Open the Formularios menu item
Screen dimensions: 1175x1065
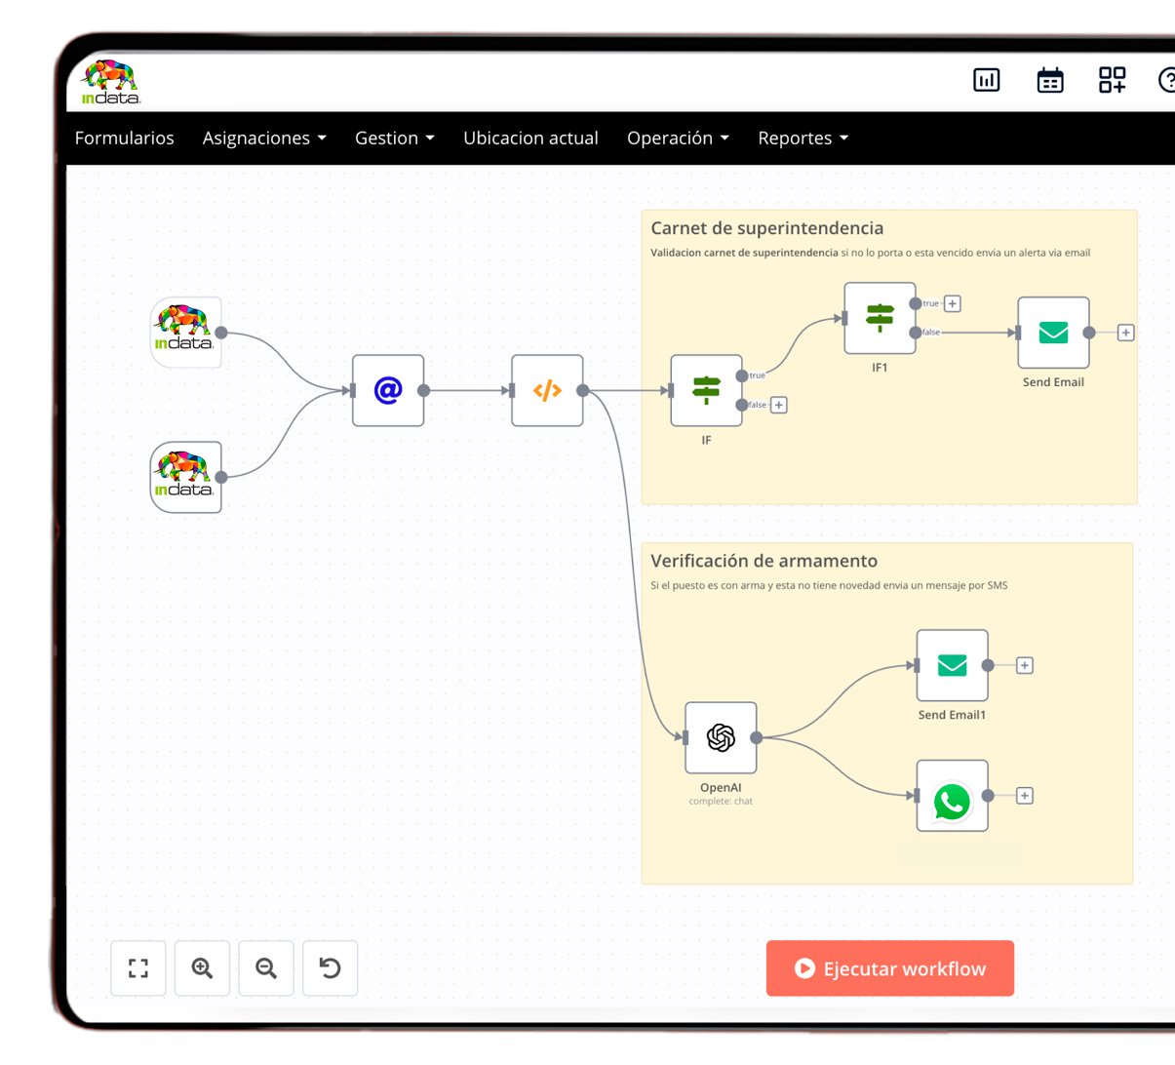click(x=125, y=138)
